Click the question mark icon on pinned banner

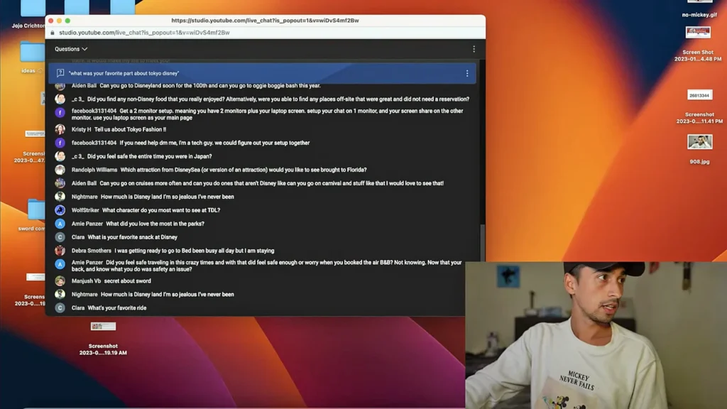(60, 73)
